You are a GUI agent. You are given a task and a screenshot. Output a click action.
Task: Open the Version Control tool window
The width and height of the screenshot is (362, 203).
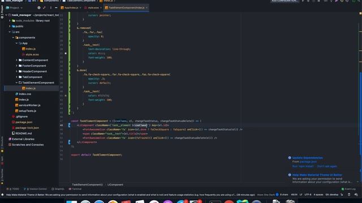[35, 189]
